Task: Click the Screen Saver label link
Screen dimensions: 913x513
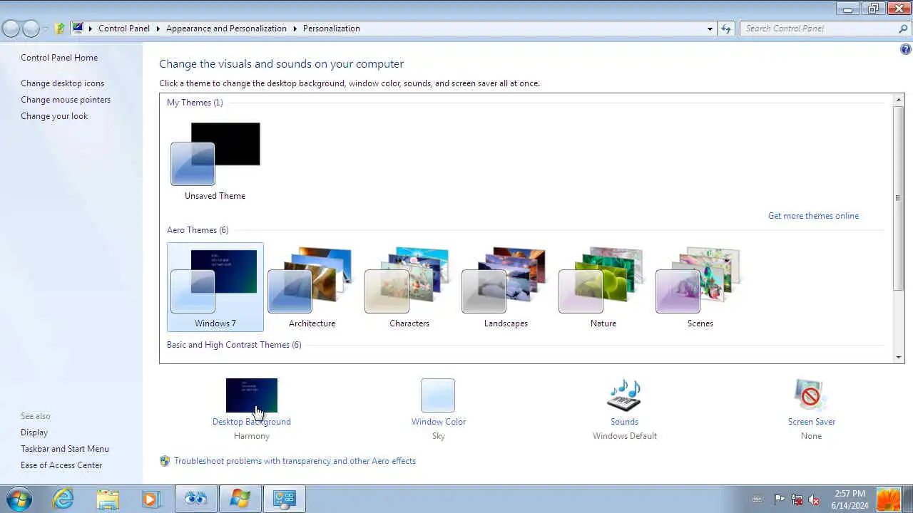Action: click(811, 422)
